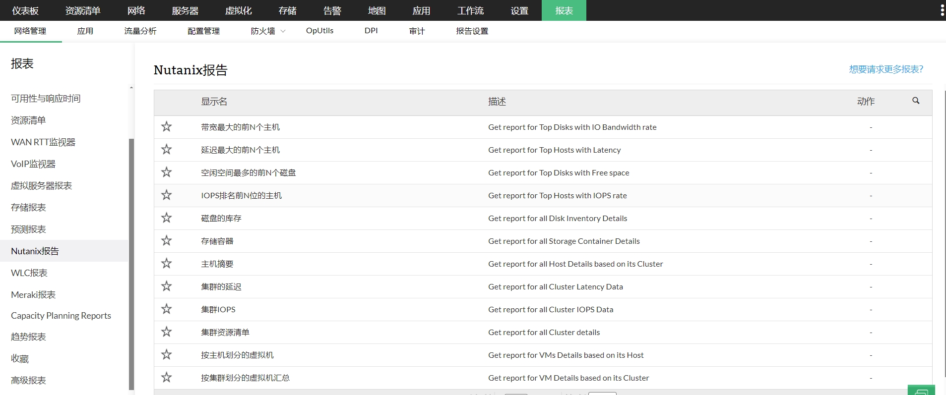Screen dimensions: 946x395
Task: Click the 描述 column header
Action: point(497,101)
